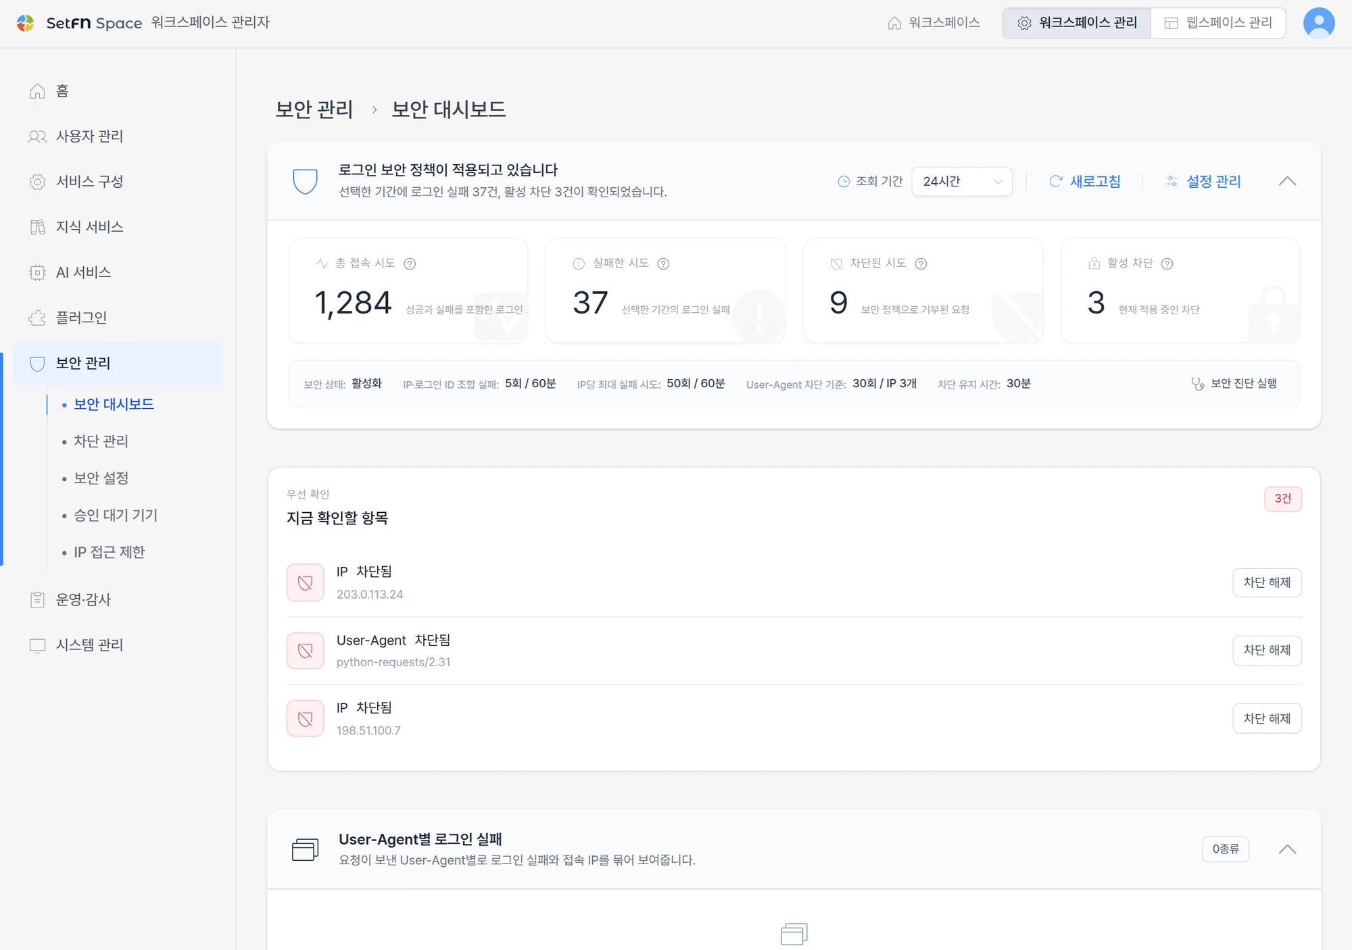Open the 조회 기간 24시간 dropdown
Image resolution: width=1352 pixels, height=950 pixels.
click(962, 181)
